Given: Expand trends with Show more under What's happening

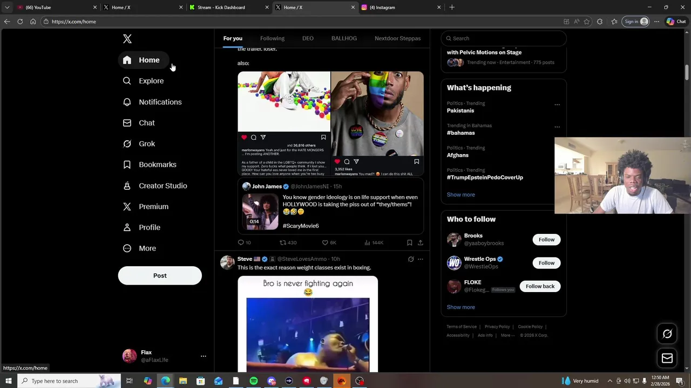Looking at the screenshot, I should pyautogui.click(x=460, y=195).
